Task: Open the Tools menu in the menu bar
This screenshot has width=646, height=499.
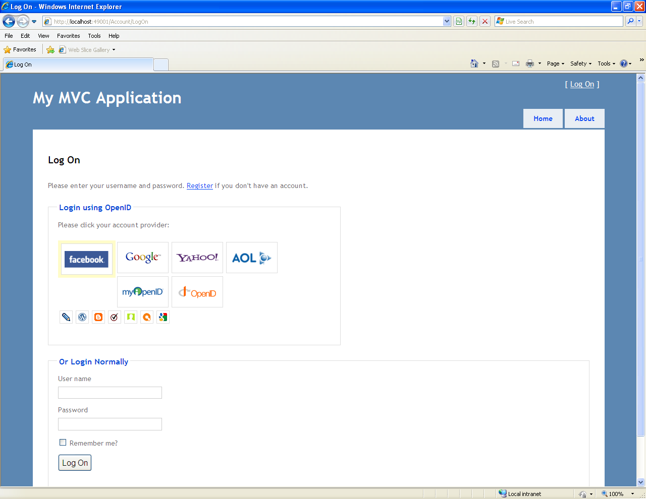Action: pyautogui.click(x=94, y=36)
